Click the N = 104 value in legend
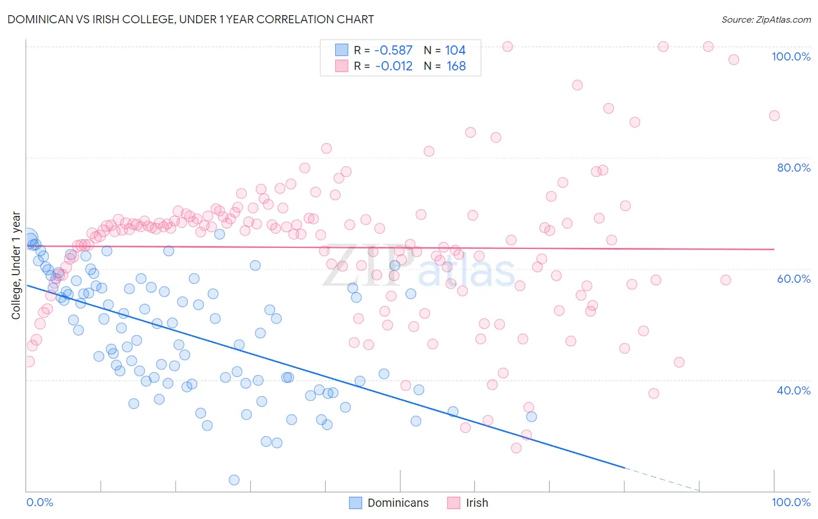Screen dimensions: 818x519 tap(444, 50)
